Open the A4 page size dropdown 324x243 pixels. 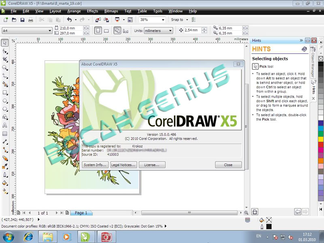click(50, 30)
